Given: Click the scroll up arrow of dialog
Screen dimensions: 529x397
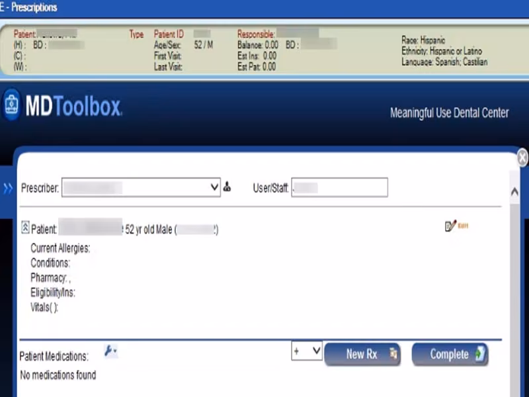Looking at the screenshot, I should [514, 192].
